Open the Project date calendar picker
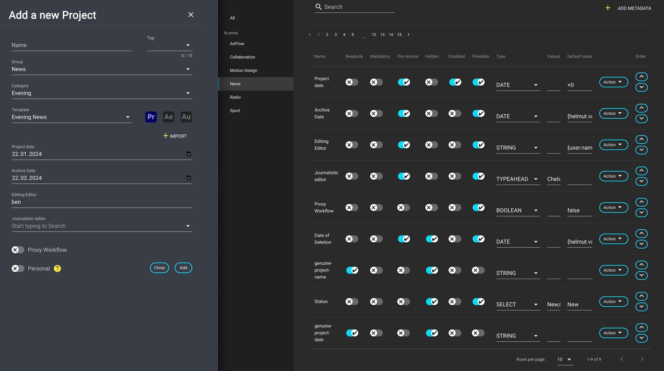Screen dimensions: 664x371 tap(188, 154)
